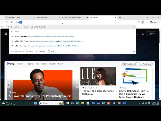Open the Jira vs. Tasksboard thumbnail

(x=135, y=76)
